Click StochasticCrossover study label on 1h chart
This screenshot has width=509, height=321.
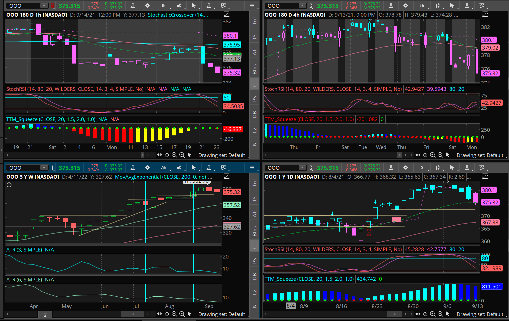178,15
